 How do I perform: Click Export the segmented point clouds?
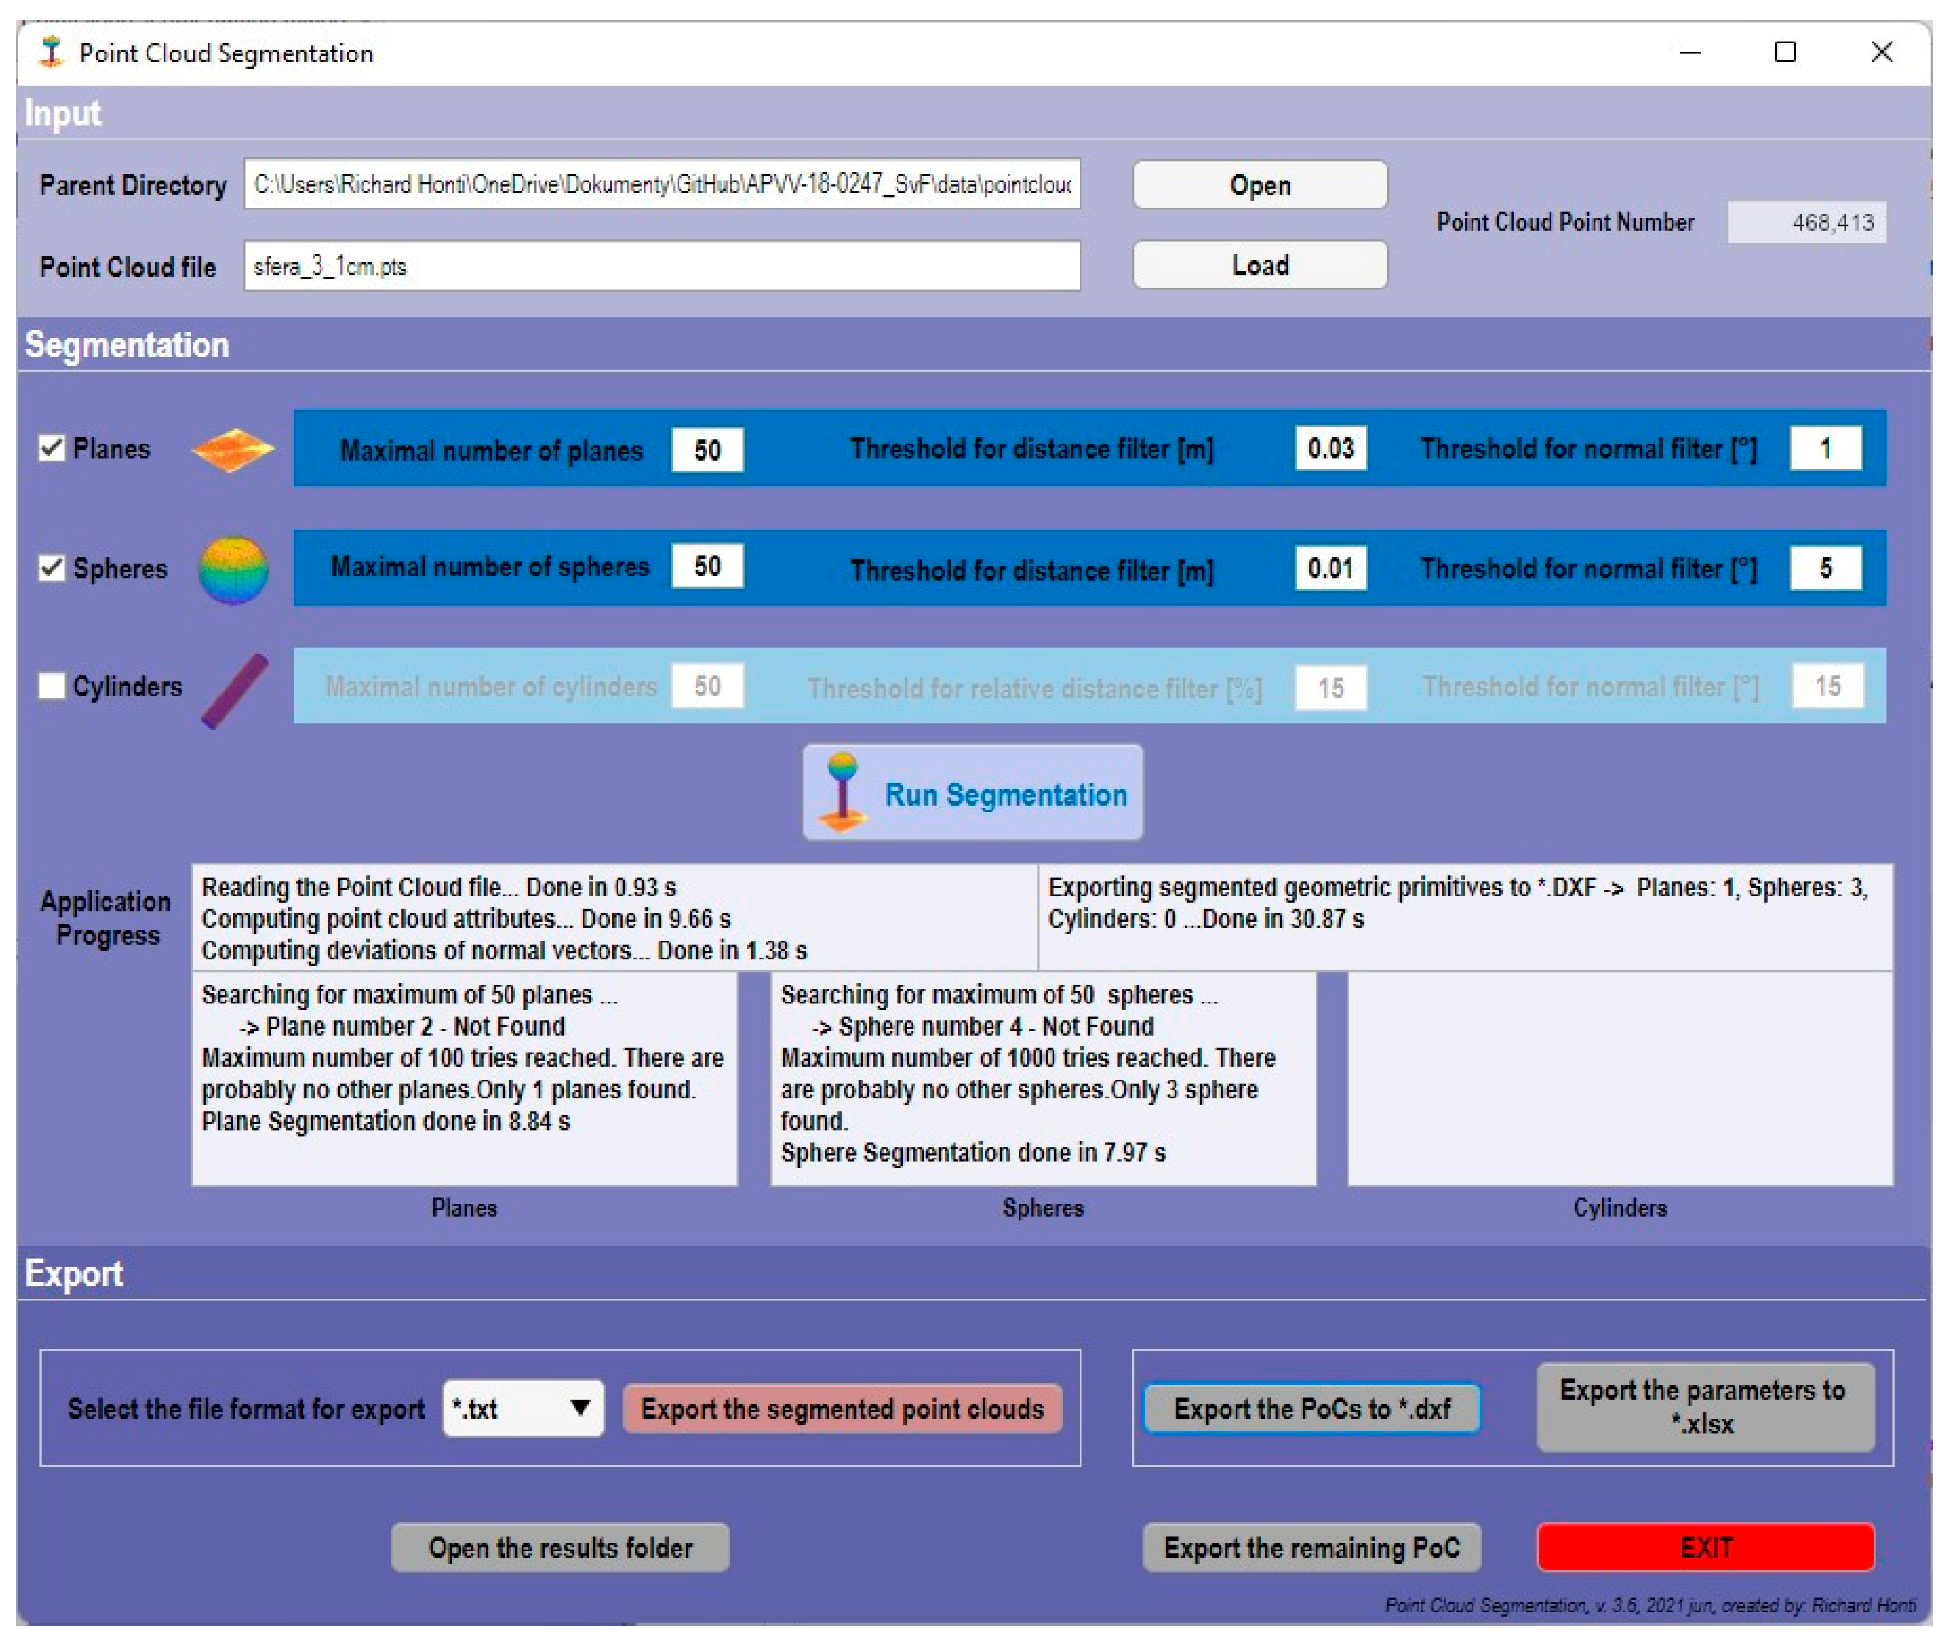click(x=841, y=1409)
